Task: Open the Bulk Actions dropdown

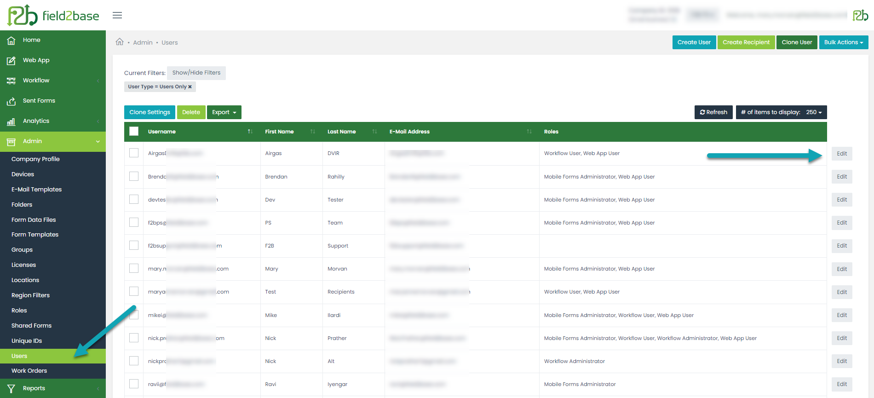Action: point(843,42)
